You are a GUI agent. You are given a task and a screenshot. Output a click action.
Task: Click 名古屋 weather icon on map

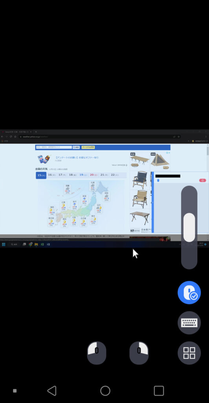(x=83, y=222)
